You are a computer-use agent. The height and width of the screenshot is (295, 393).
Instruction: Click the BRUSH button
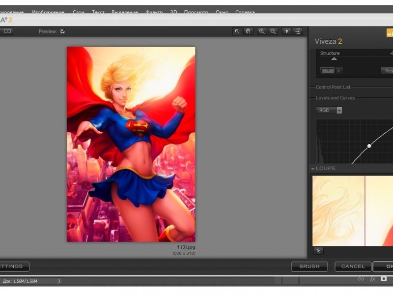[309, 266]
